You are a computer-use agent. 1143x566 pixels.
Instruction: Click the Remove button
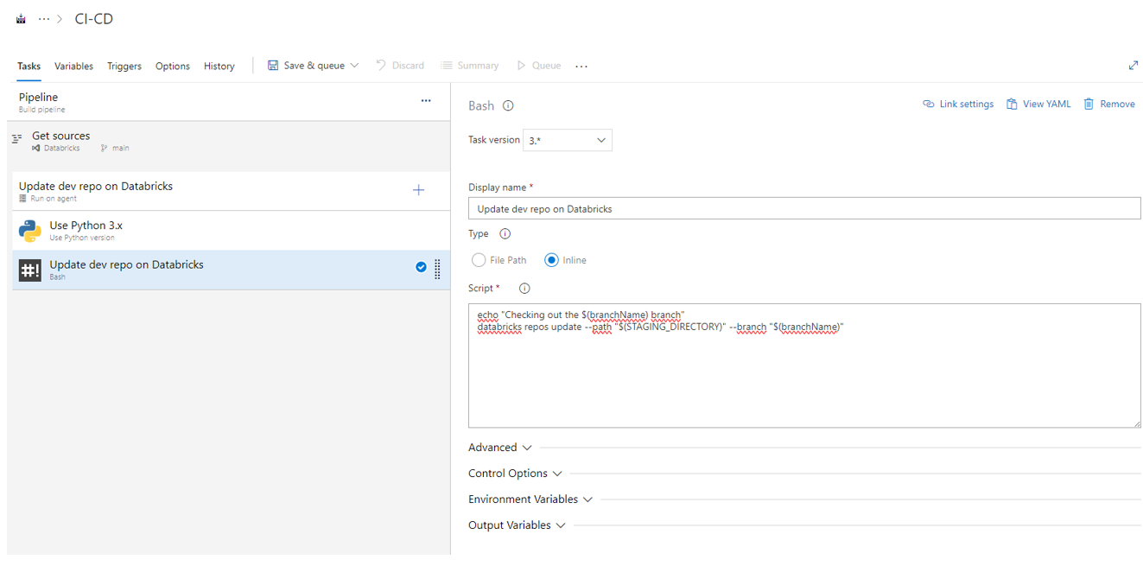tap(1109, 105)
